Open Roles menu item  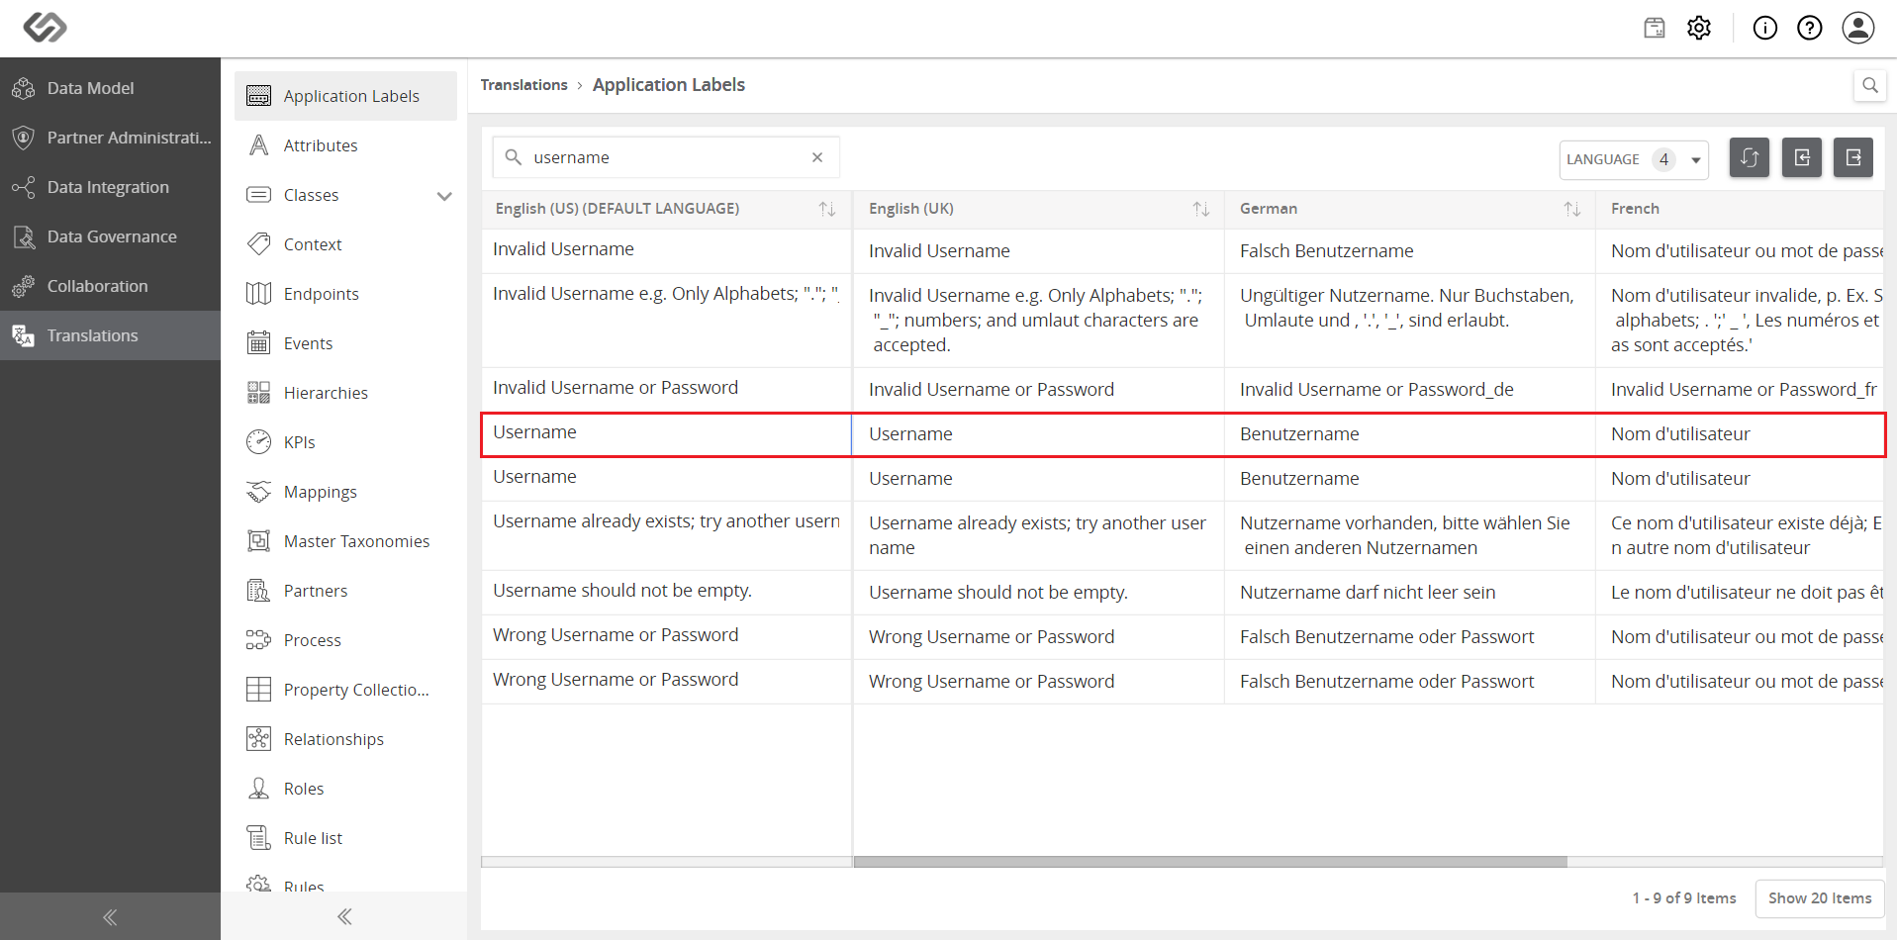(345, 789)
